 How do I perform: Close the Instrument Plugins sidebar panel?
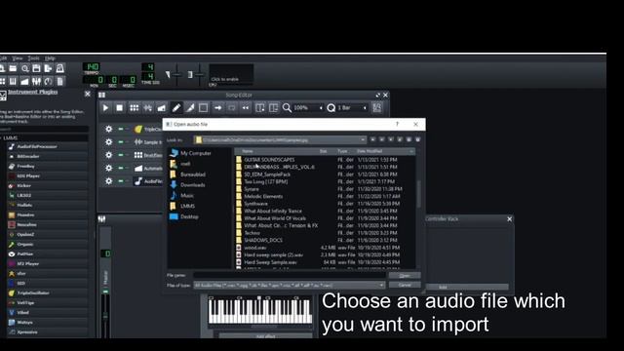88,94
